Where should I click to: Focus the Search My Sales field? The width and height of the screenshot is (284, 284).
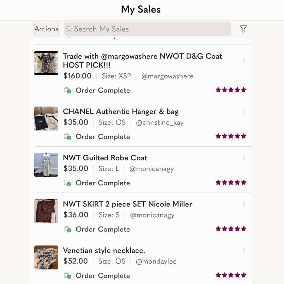[147, 29]
